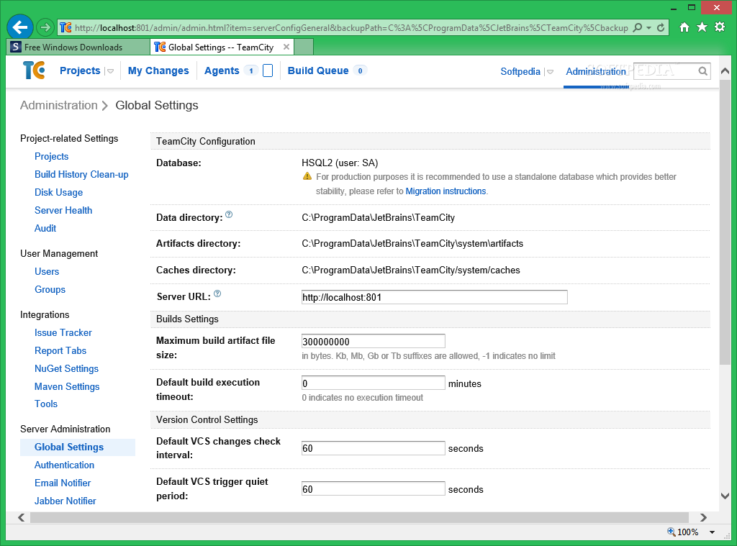Open the Administration top link
This screenshot has width=737, height=546.
595,71
